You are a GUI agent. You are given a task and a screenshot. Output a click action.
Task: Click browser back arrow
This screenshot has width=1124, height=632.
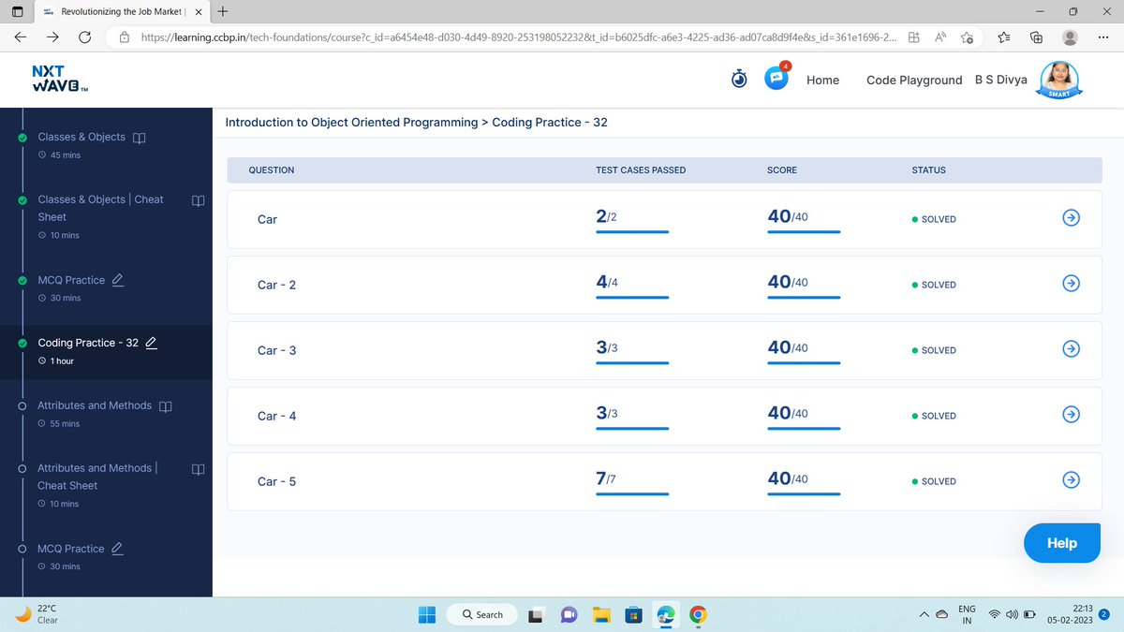click(x=20, y=37)
